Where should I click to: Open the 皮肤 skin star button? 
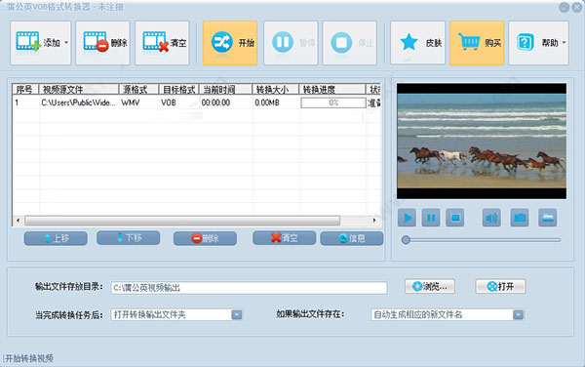pos(417,43)
